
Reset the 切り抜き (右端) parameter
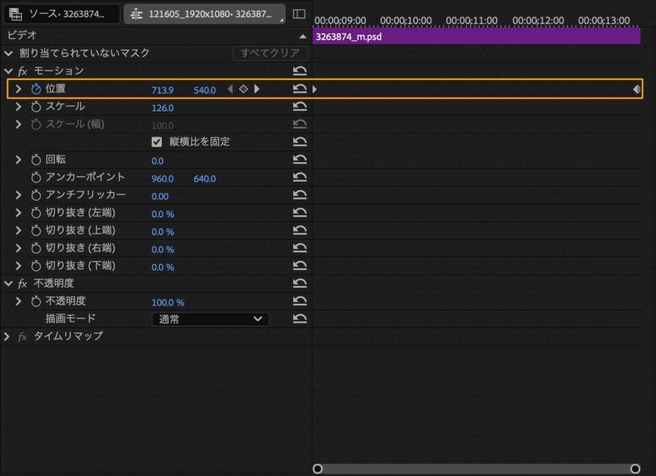(299, 248)
